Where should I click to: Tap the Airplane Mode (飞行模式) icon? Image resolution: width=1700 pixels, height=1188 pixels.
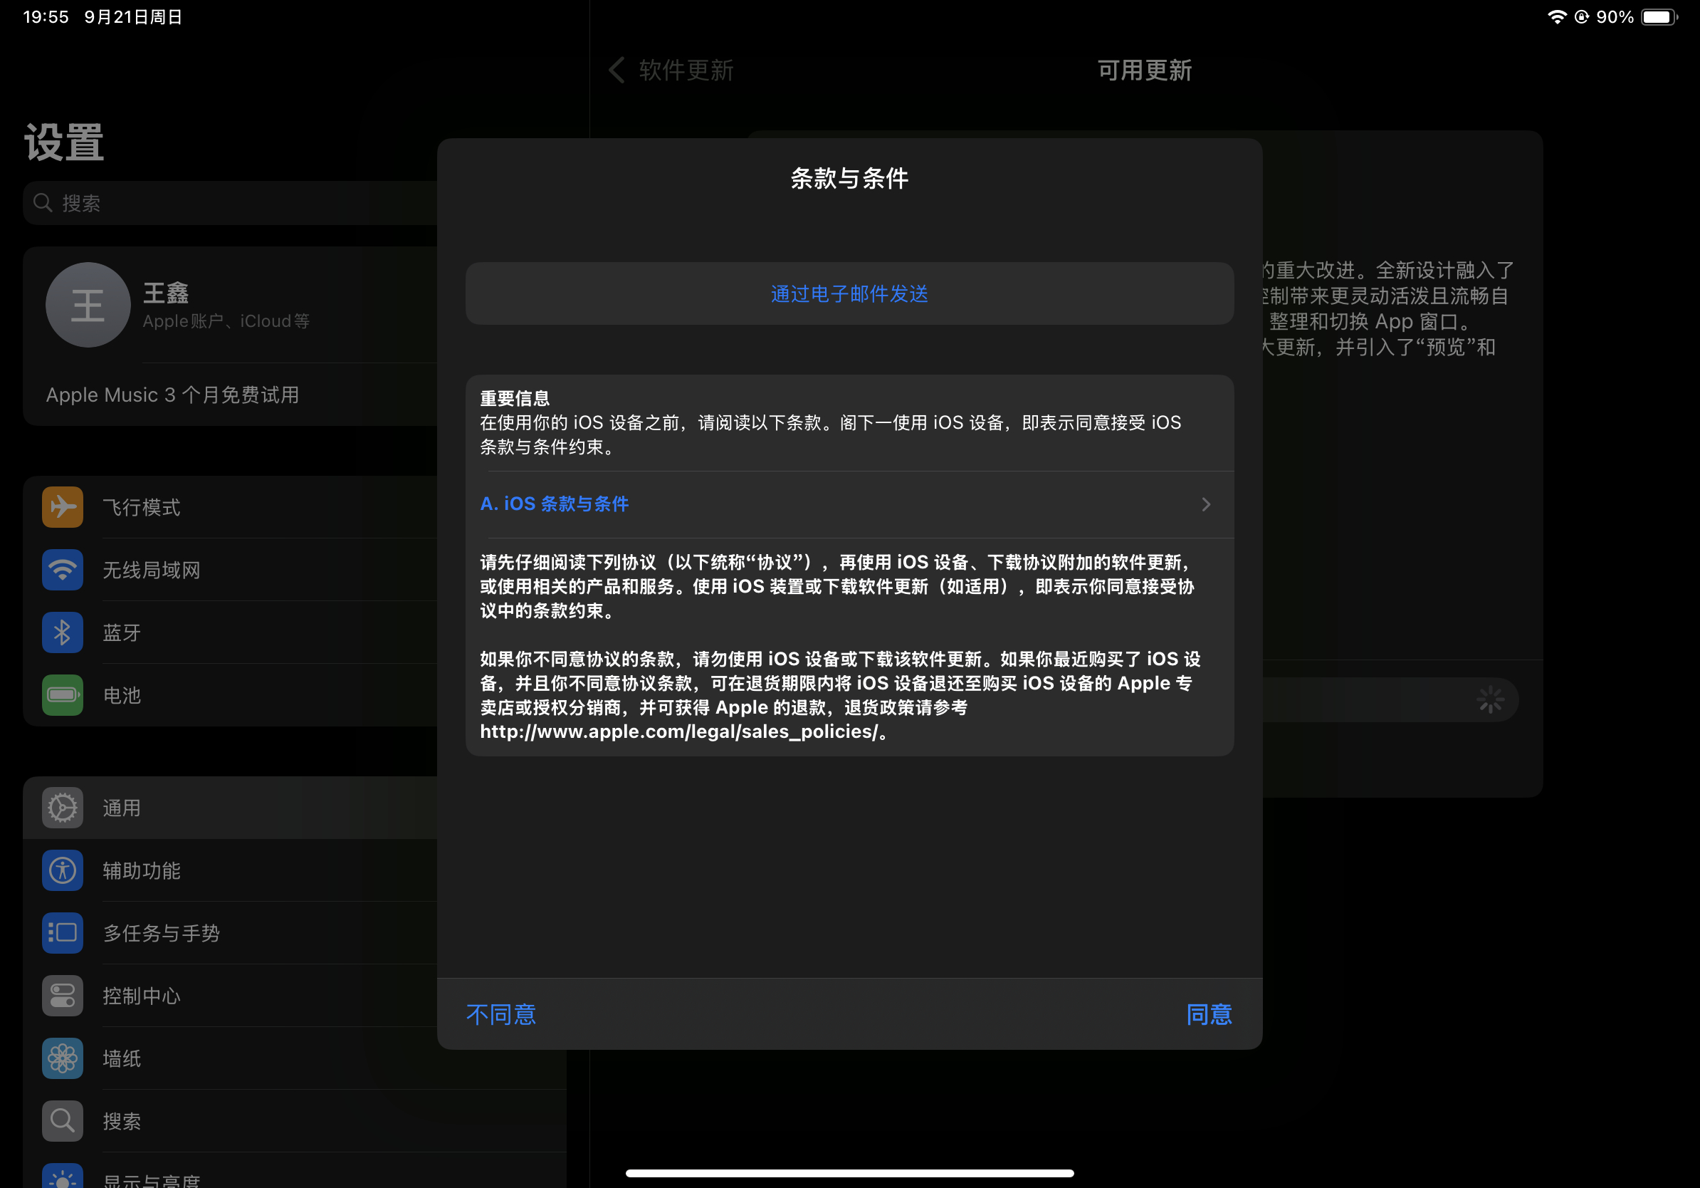click(x=62, y=507)
